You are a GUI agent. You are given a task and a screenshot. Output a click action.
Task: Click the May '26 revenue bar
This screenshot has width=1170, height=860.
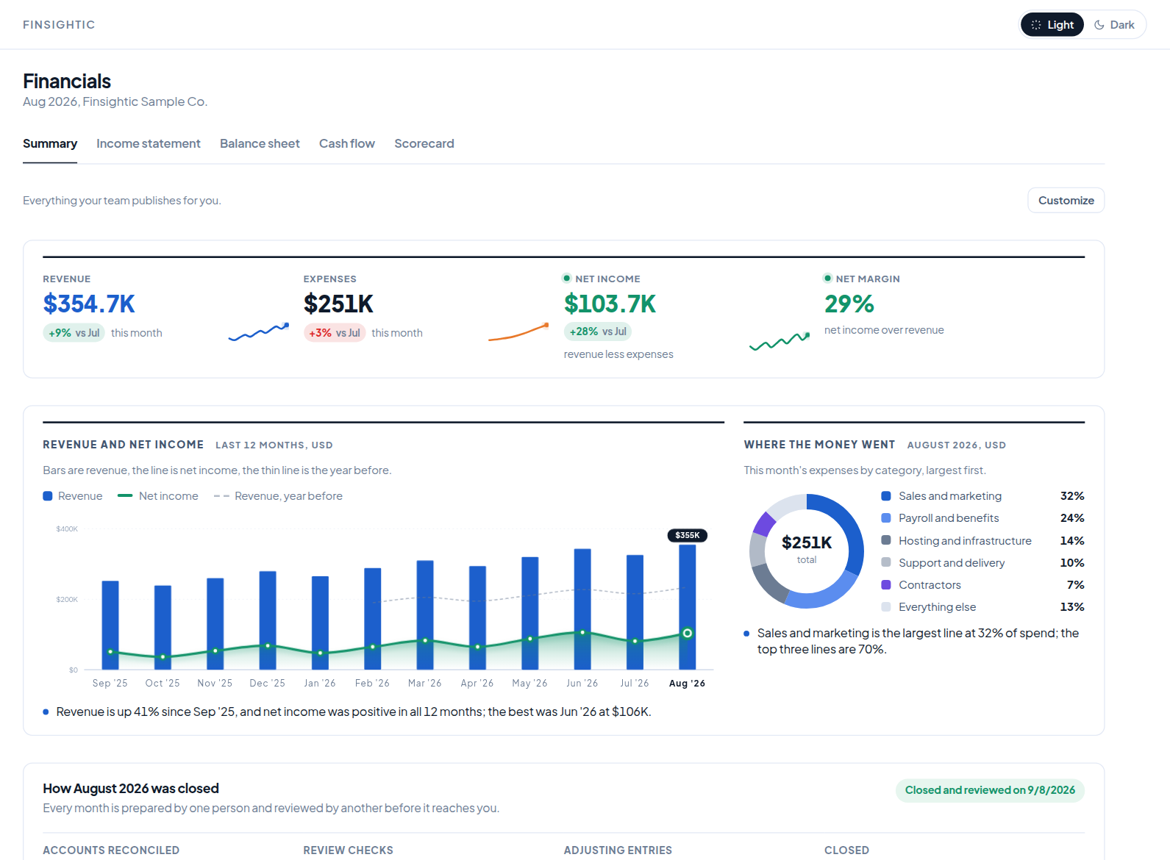[x=530, y=613]
